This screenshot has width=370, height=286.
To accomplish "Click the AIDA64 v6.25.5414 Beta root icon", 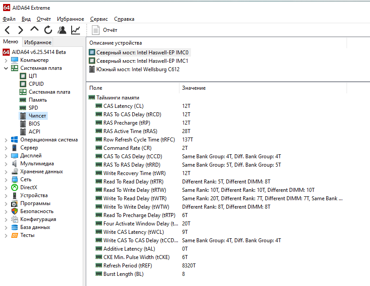I will point(6,52).
